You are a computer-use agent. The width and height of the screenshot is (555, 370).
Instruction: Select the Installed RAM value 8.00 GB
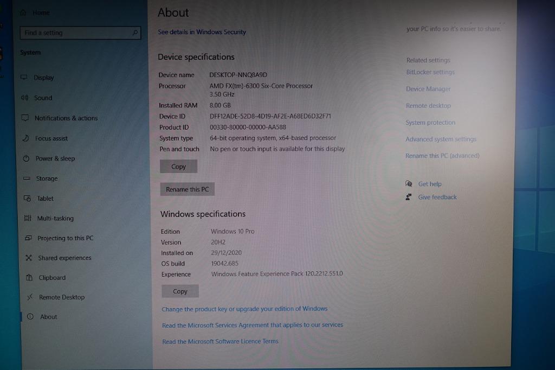point(220,105)
